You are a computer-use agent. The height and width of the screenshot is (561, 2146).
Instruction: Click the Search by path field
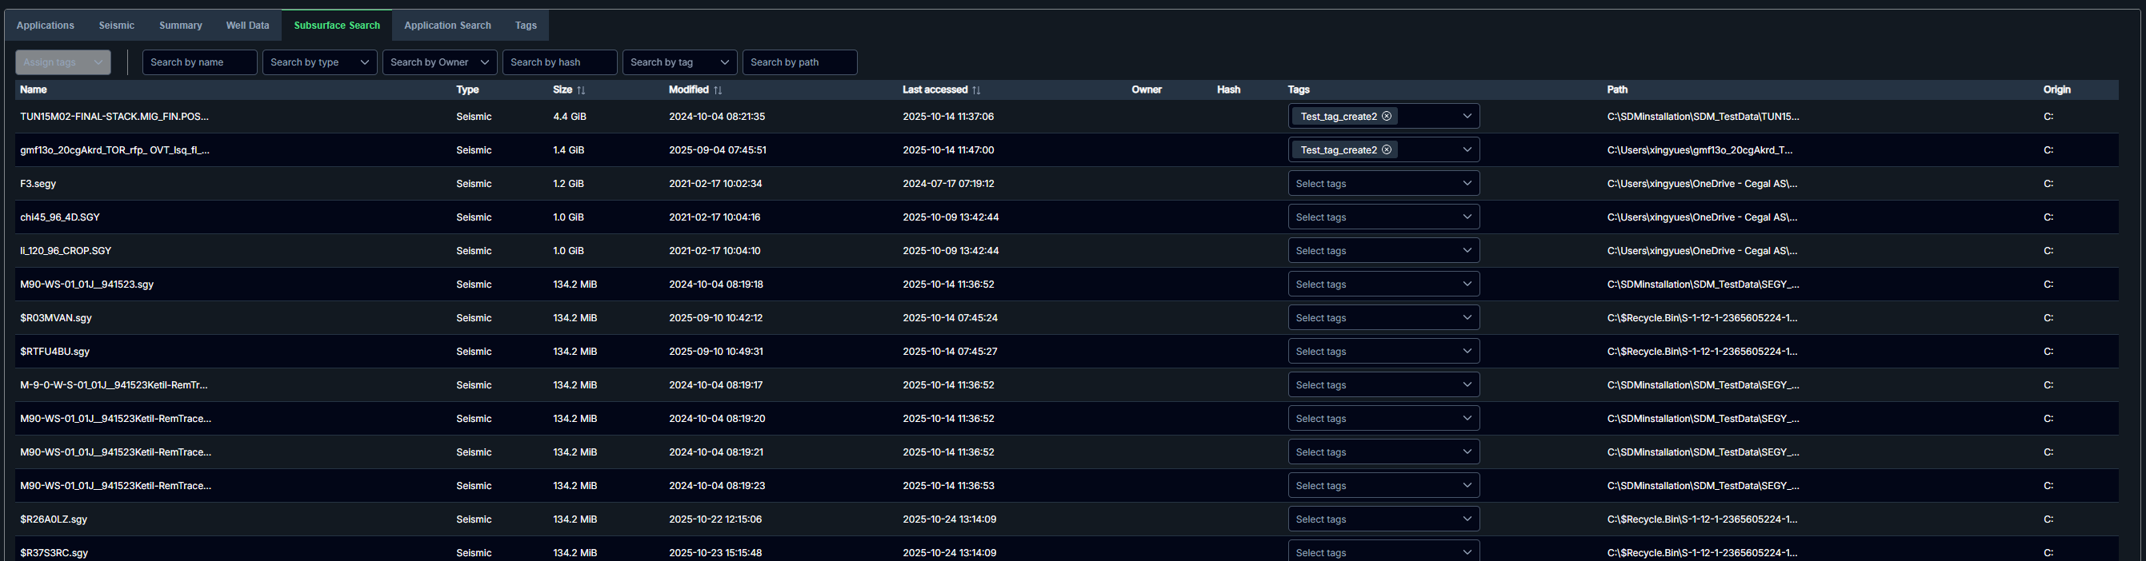coord(799,62)
